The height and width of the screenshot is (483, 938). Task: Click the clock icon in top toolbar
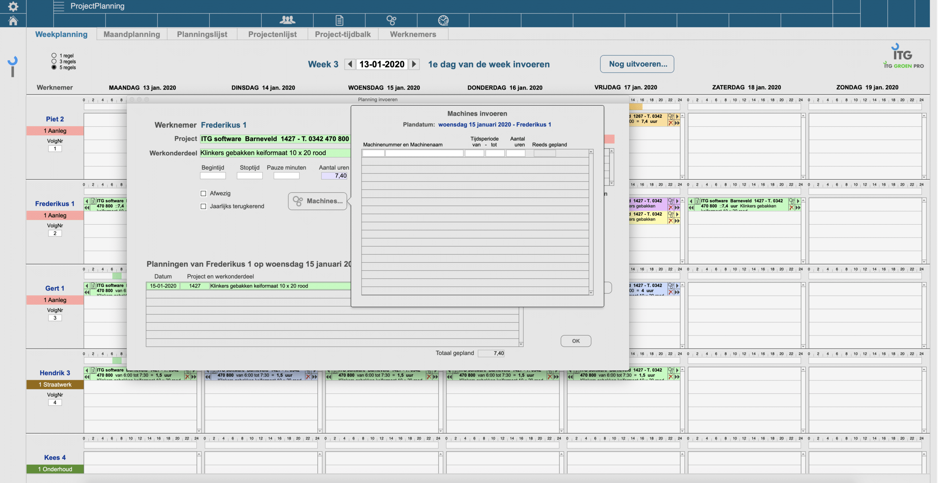(443, 20)
